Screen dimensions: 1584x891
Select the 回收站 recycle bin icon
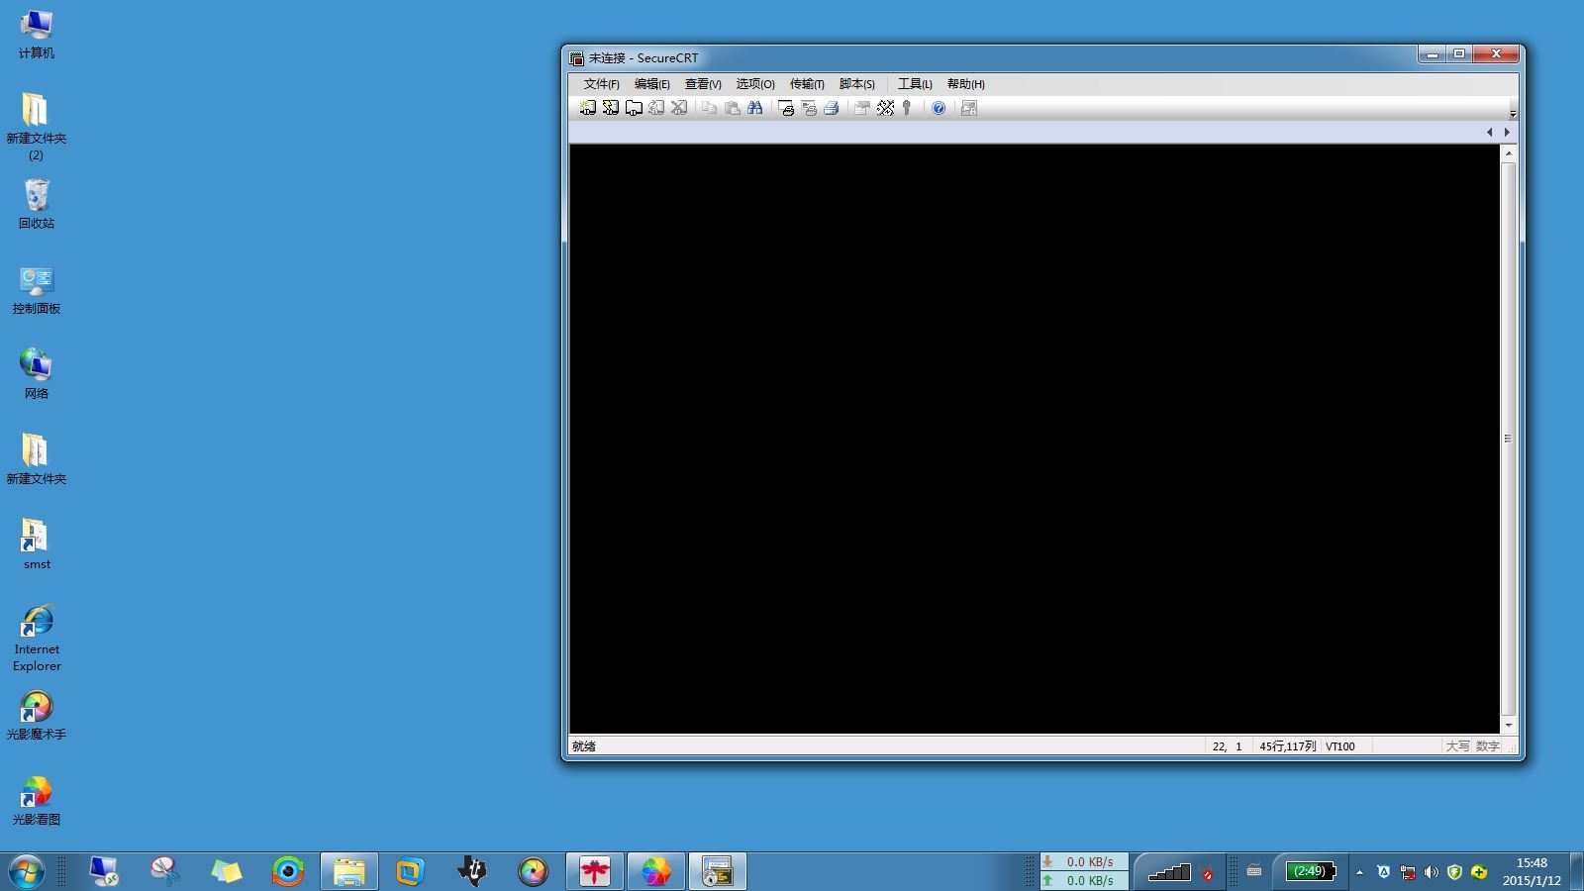point(37,204)
